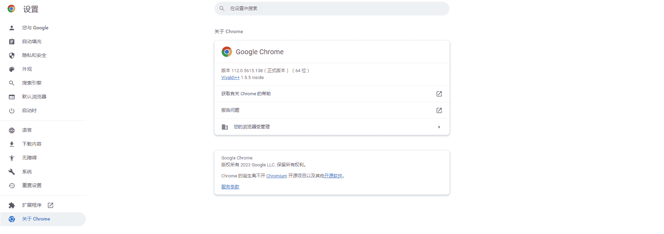Click the external link icon next to 扩展程序
Viewport: 664px width, 234px height.
pos(50,205)
